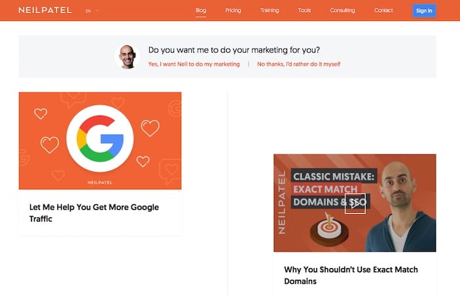460x295 pixels.
Task: Choose "Yes, I want Neil to do my marketing"
Action: pyautogui.click(x=194, y=64)
